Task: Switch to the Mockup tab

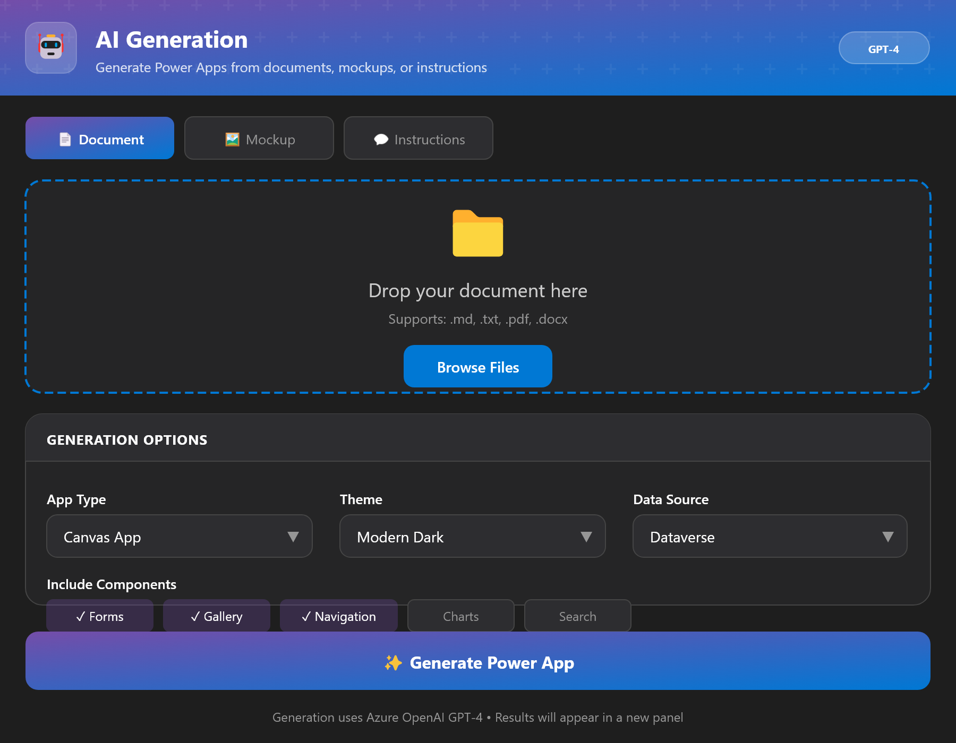Action: [259, 139]
